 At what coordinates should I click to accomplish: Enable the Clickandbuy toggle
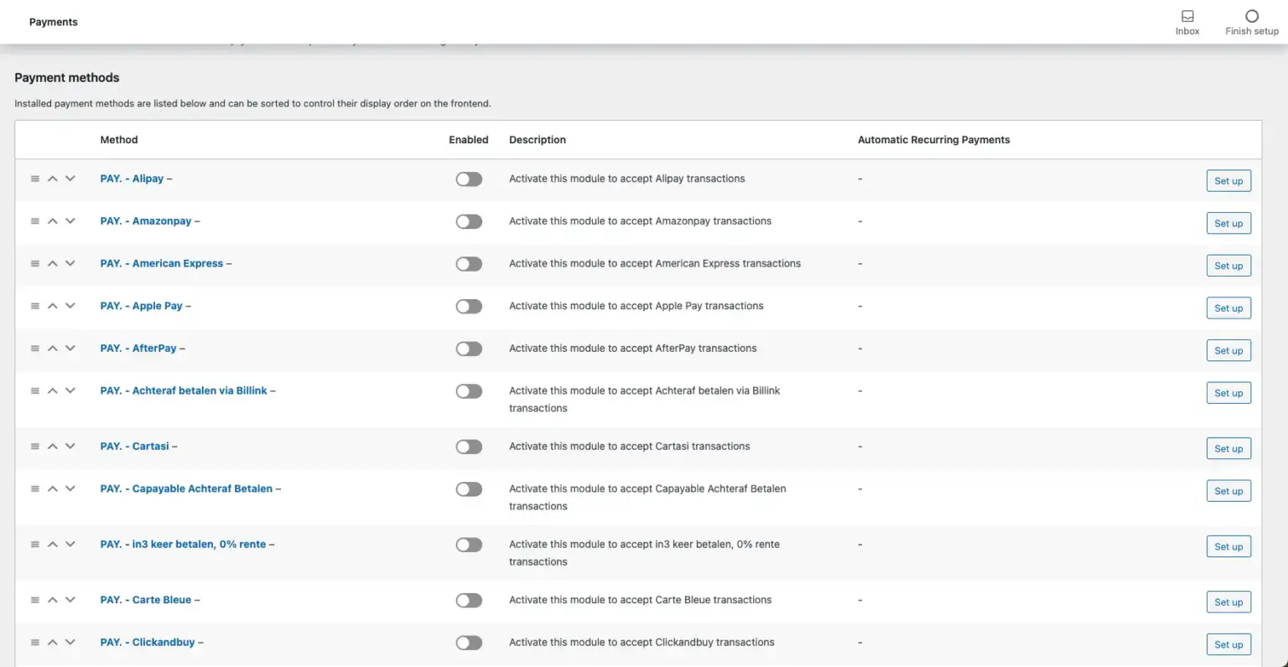click(x=469, y=643)
